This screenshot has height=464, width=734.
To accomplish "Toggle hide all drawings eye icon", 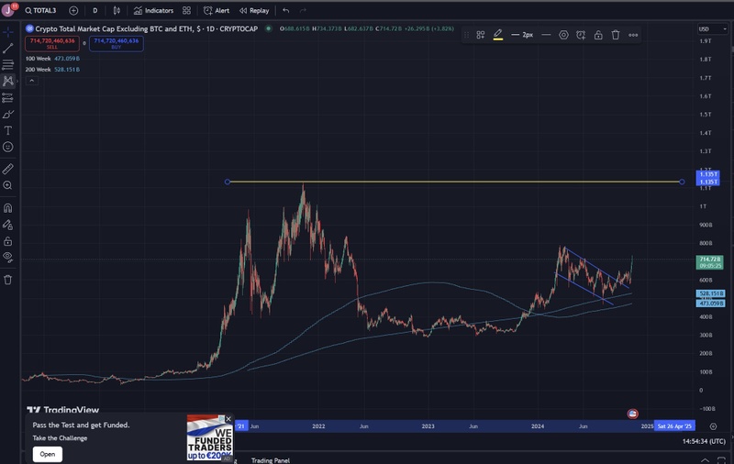I will 8,258.
